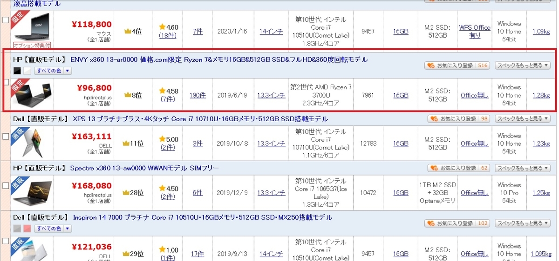Open Inspiron 14 7000 プラチナ title link
The image size is (559, 261).
[203, 217]
